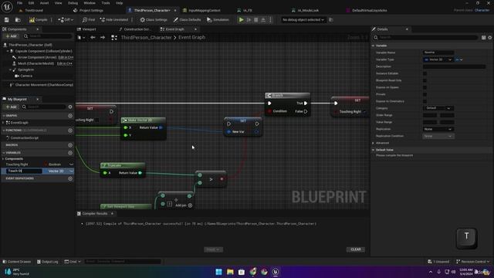This screenshot has width=494, height=278.
Task: Toggle Hide Unrelated nodes
Action: (x=114, y=20)
